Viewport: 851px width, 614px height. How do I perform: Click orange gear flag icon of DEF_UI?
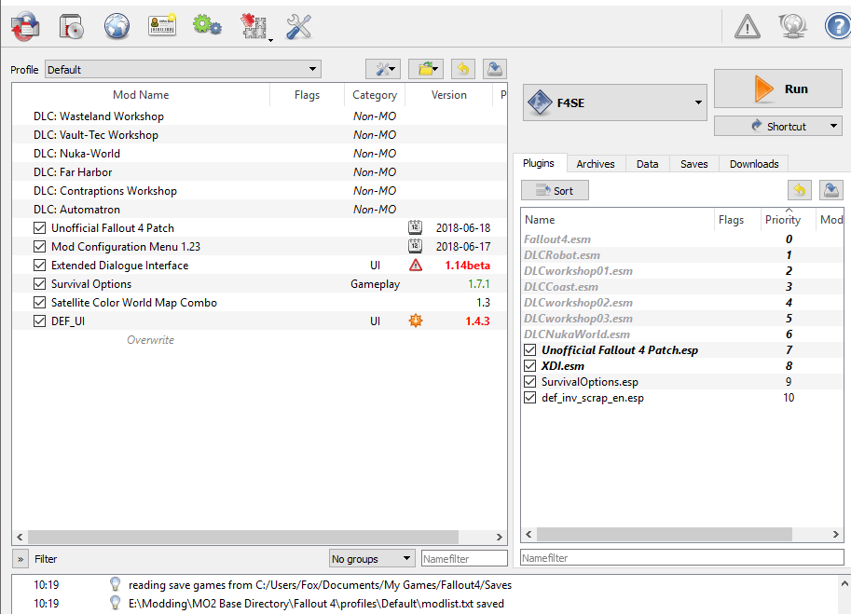pos(416,321)
